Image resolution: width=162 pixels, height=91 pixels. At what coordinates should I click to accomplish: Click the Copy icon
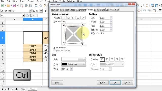(40, 6)
